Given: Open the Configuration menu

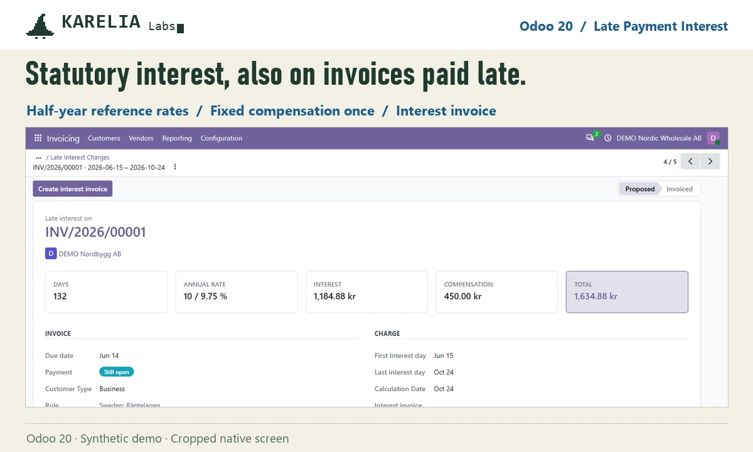Looking at the screenshot, I should point(222,138).
